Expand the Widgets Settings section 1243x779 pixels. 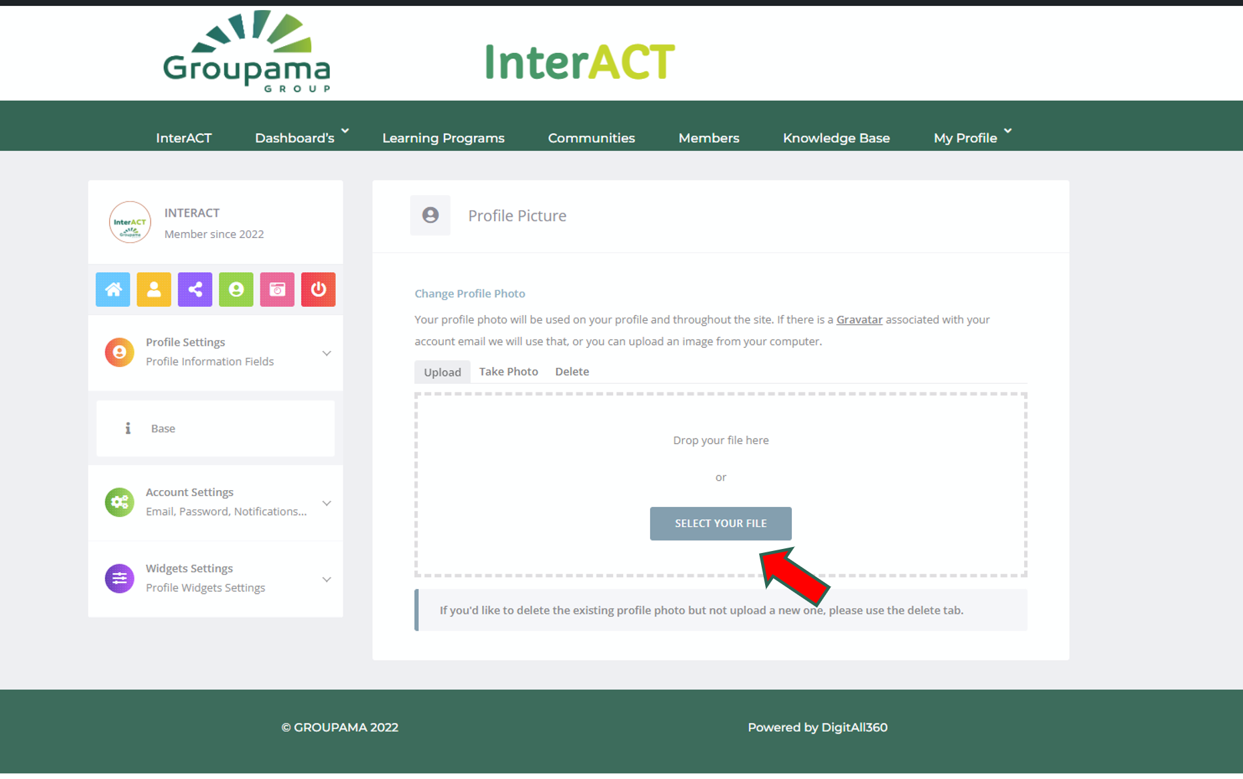pos(326,579)
